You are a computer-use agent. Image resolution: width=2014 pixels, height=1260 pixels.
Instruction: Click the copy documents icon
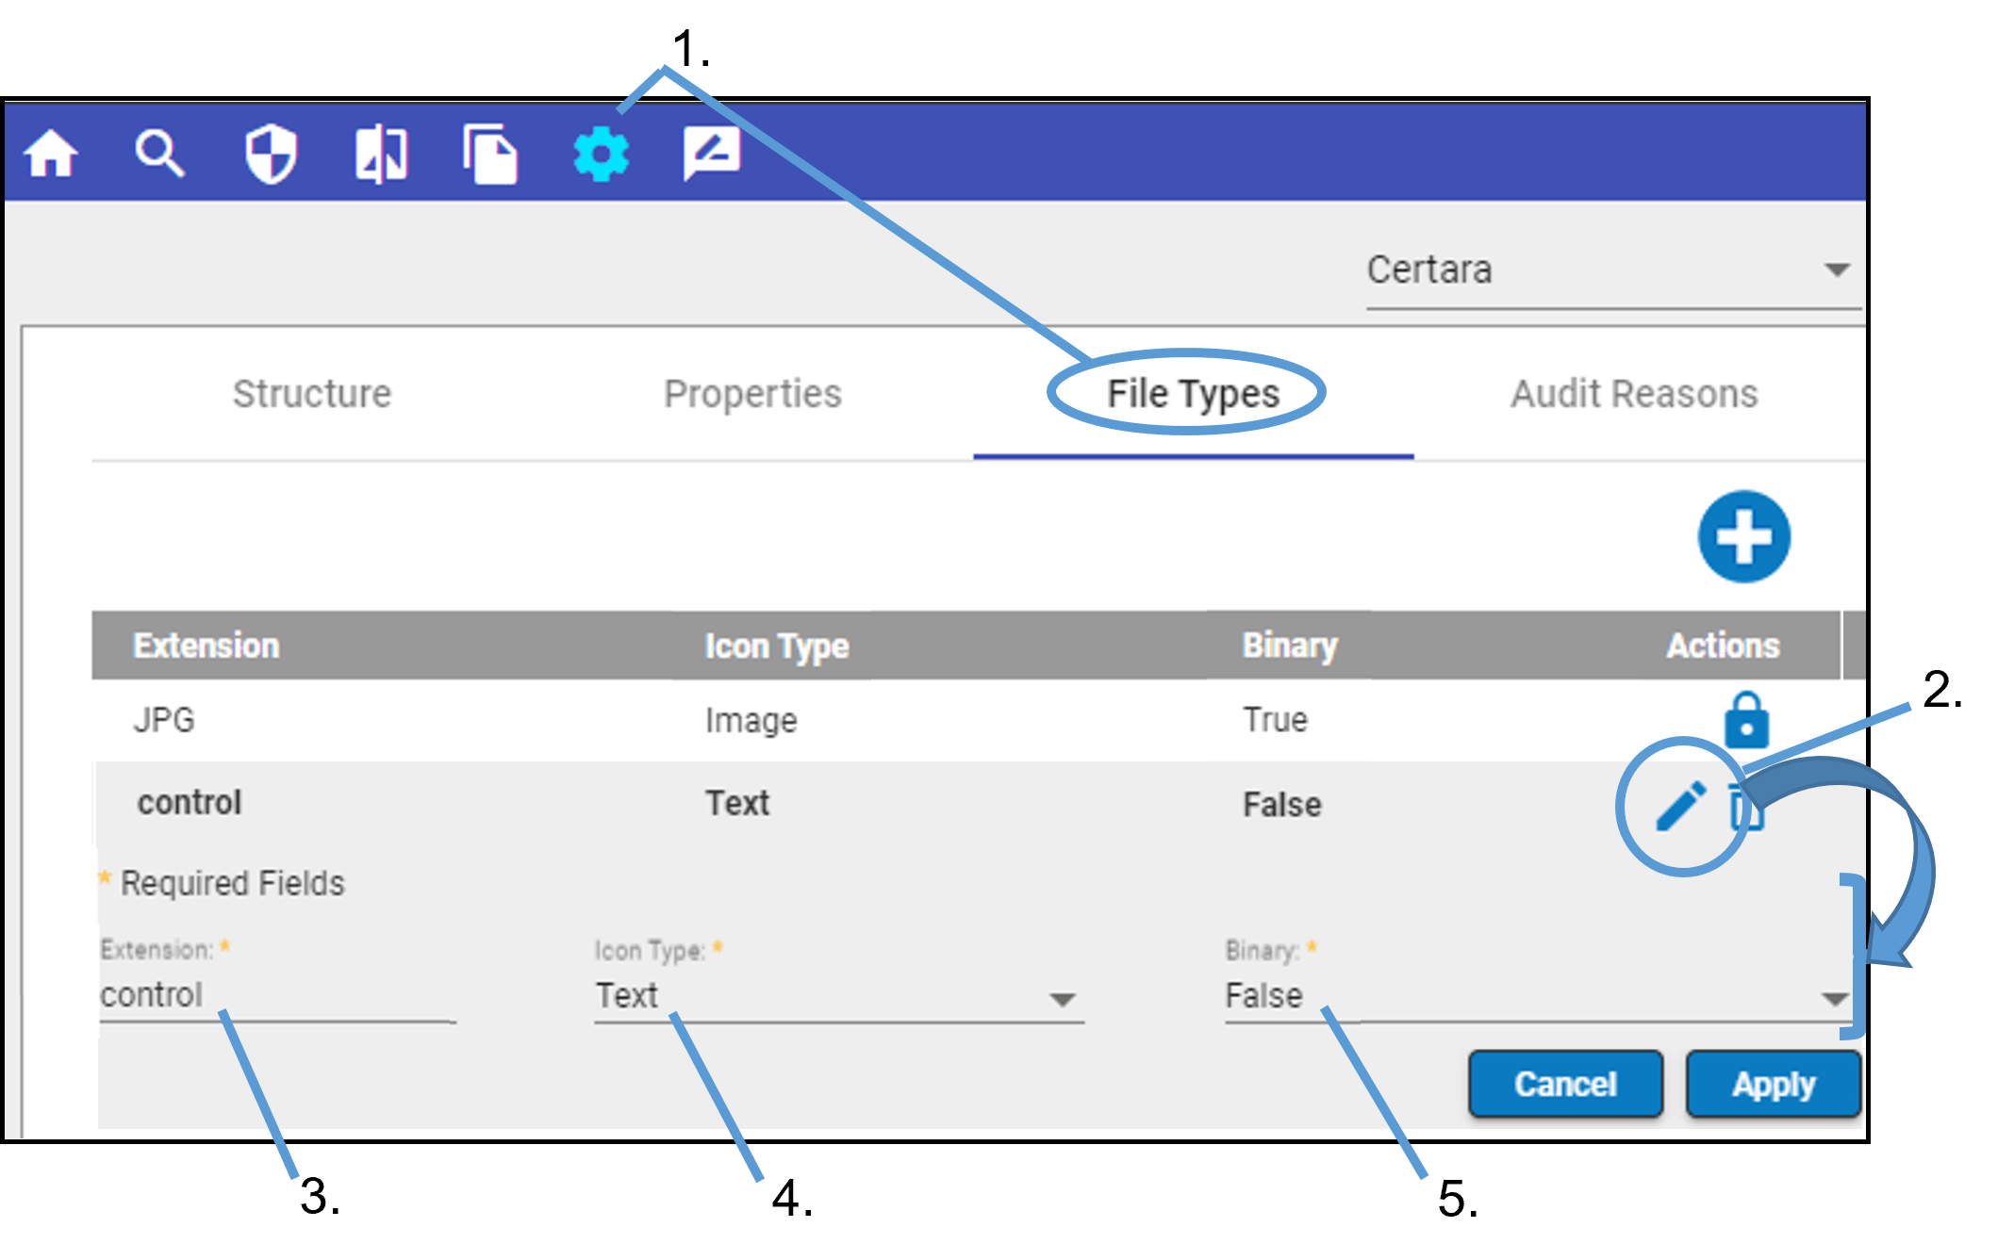(490, 154)
